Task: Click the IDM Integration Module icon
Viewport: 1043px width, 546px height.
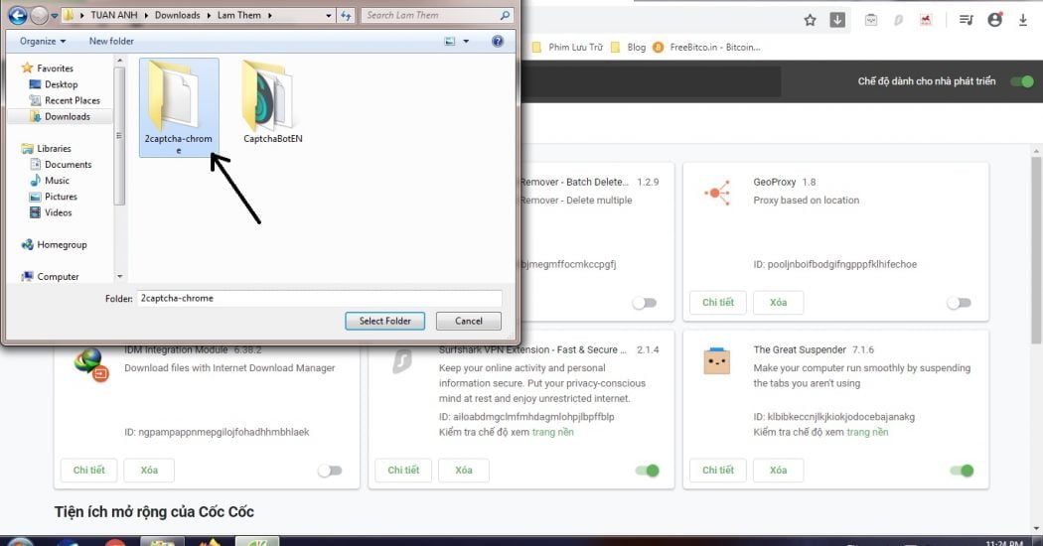Action: coord(91,364)
